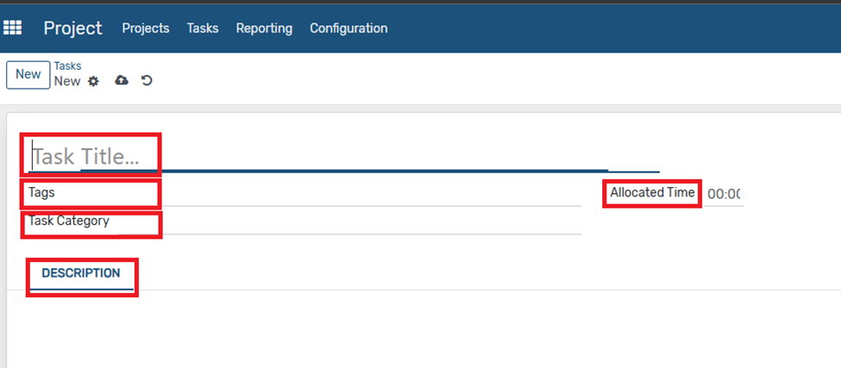Go back via the Tasks breadcrumb link
The width and height of the screenshot is (841, 368).
(67, 65)
